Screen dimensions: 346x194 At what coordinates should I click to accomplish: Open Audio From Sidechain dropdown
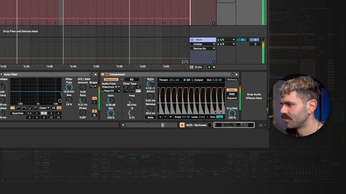coord(111,87)
